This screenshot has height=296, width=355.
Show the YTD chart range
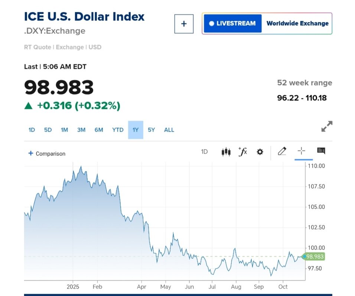[x=118, y=130]
